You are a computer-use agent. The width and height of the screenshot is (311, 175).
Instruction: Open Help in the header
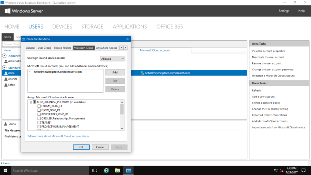(x=301, y=11)
